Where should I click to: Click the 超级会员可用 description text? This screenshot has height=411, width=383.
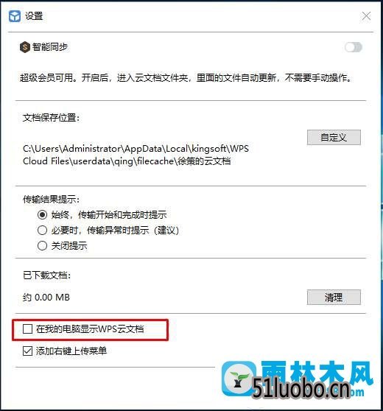pos(186,78)
